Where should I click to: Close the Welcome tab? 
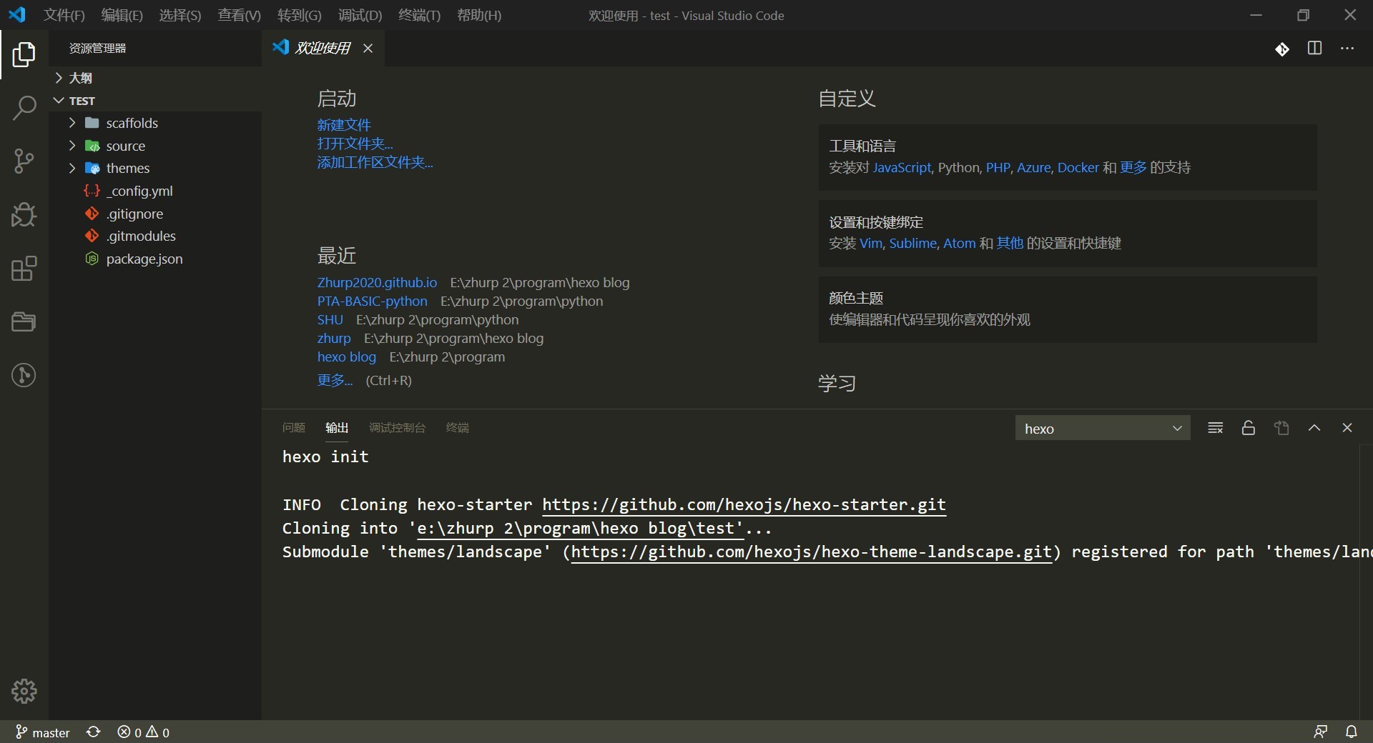[x=368, y=48]
